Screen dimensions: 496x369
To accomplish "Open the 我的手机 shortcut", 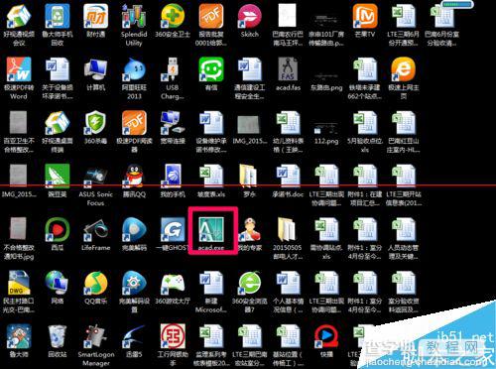I will point(173,176).
